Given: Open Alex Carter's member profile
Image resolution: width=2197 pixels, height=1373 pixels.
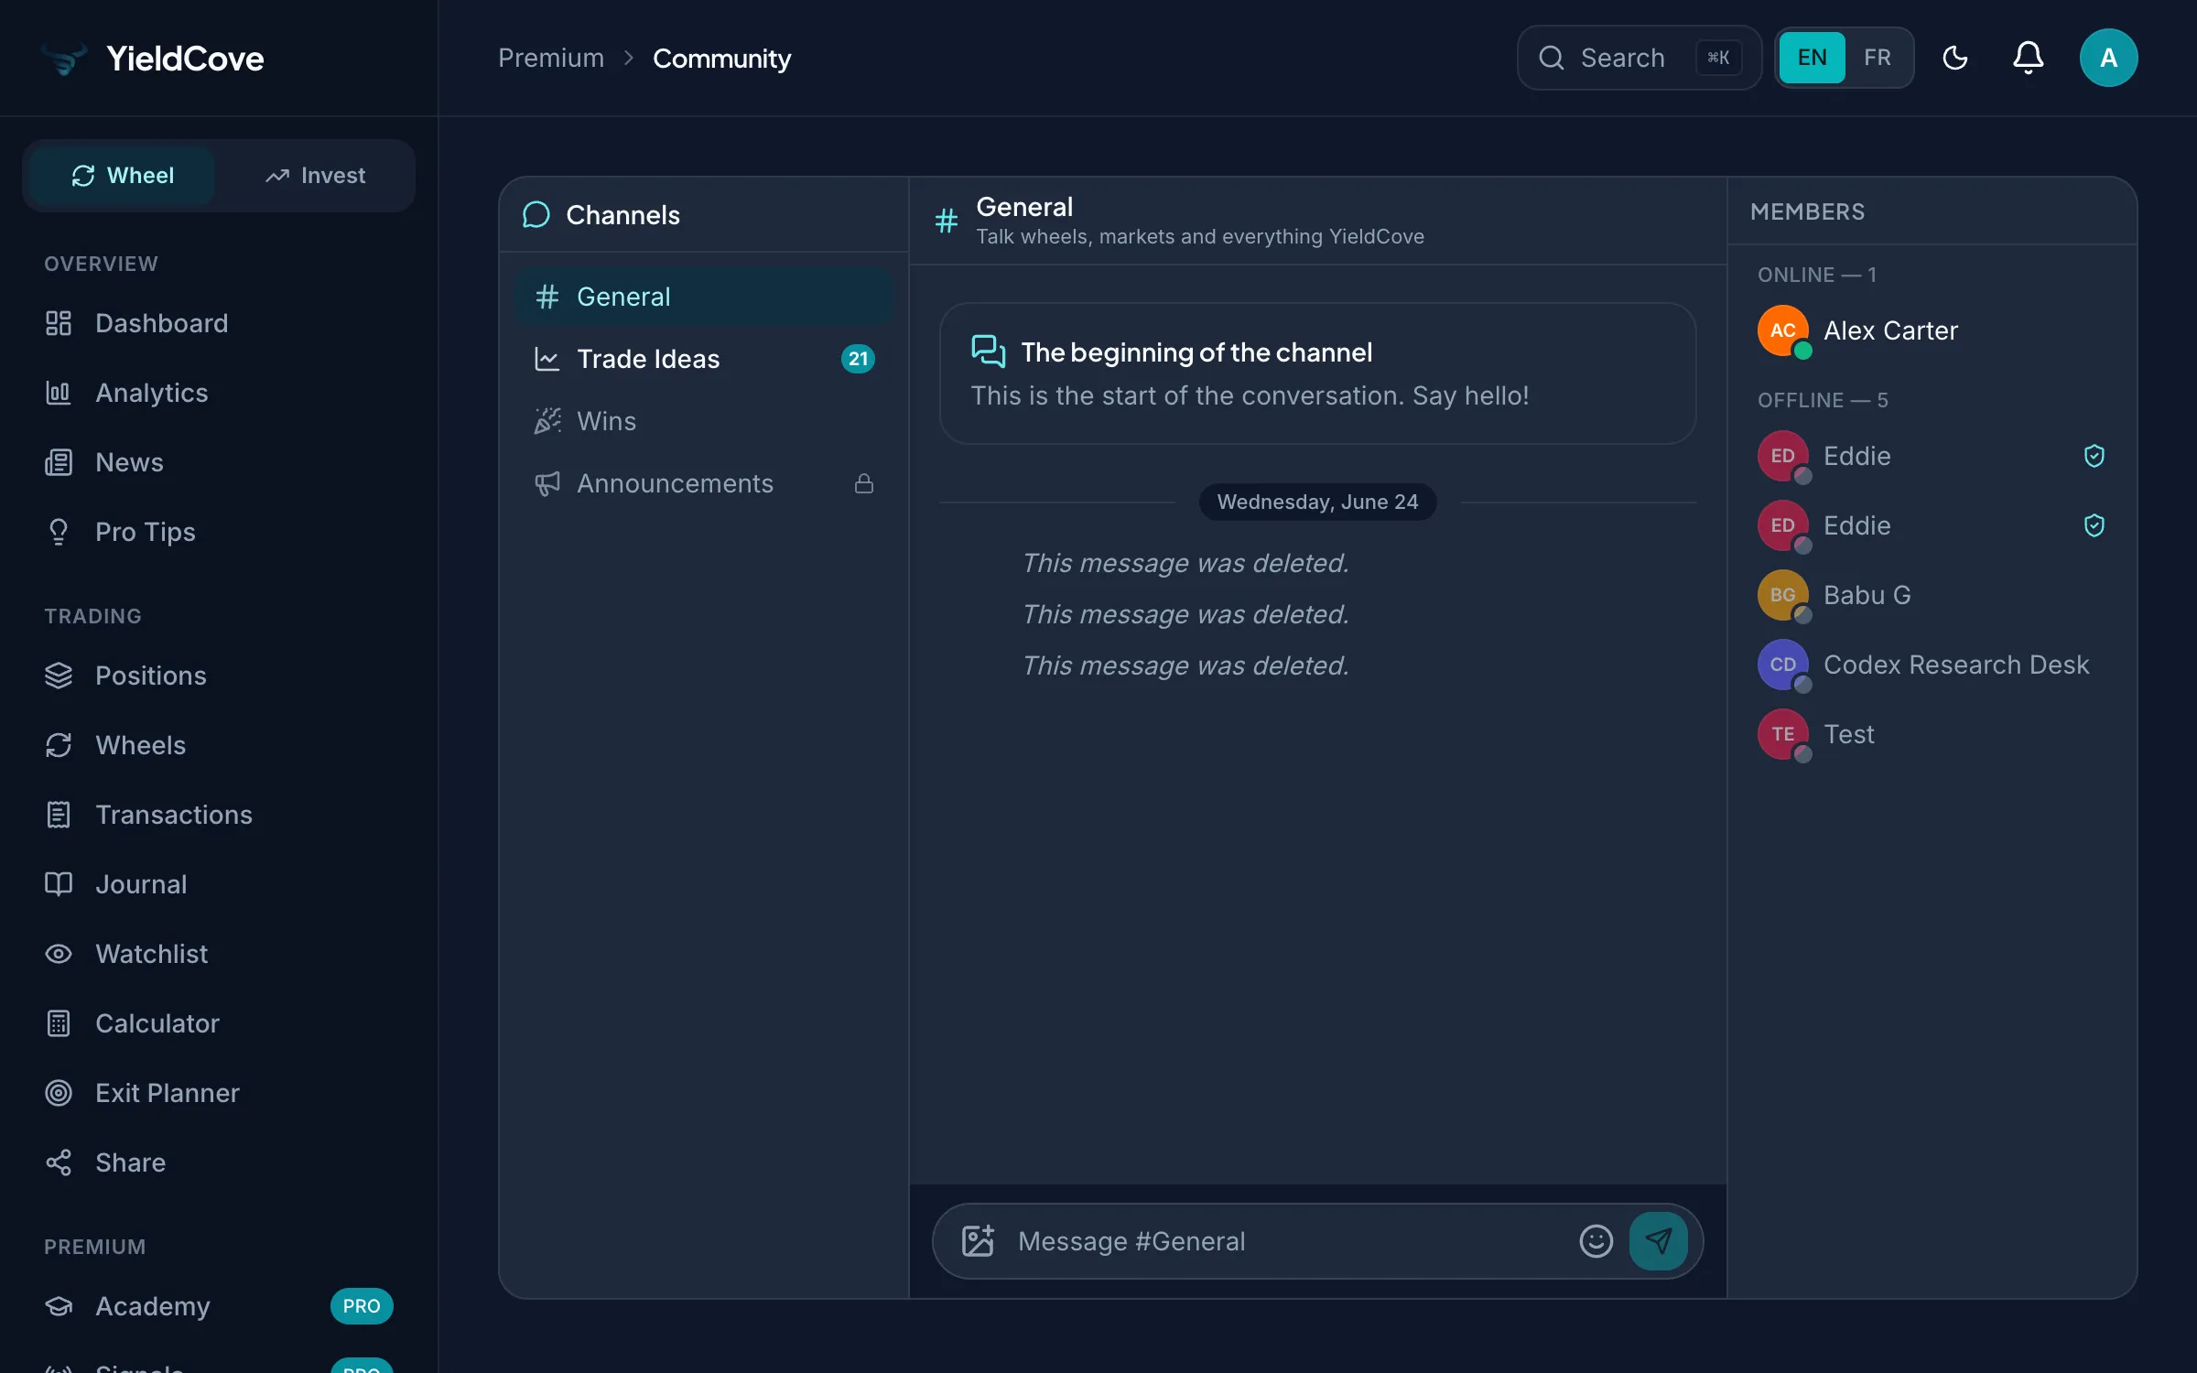Looking at the screenshot, I should point(1932,330).
